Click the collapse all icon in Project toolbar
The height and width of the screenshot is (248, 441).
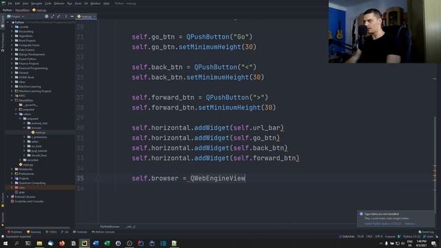tap(59, 17)
